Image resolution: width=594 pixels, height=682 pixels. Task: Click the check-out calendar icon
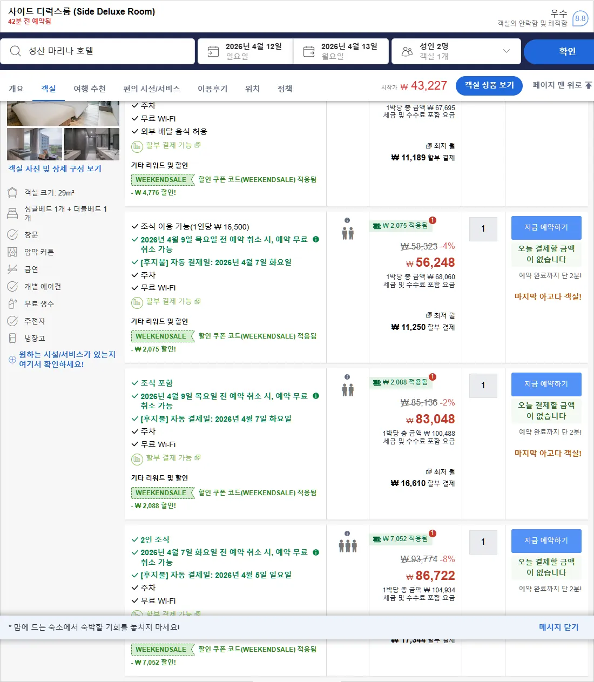point(309,51)
